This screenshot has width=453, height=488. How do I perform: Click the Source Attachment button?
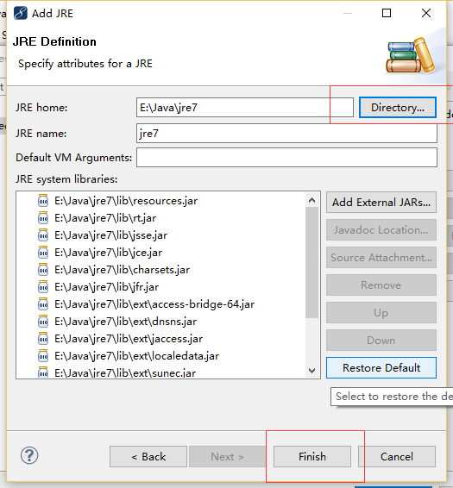click(x=381, y=258)
